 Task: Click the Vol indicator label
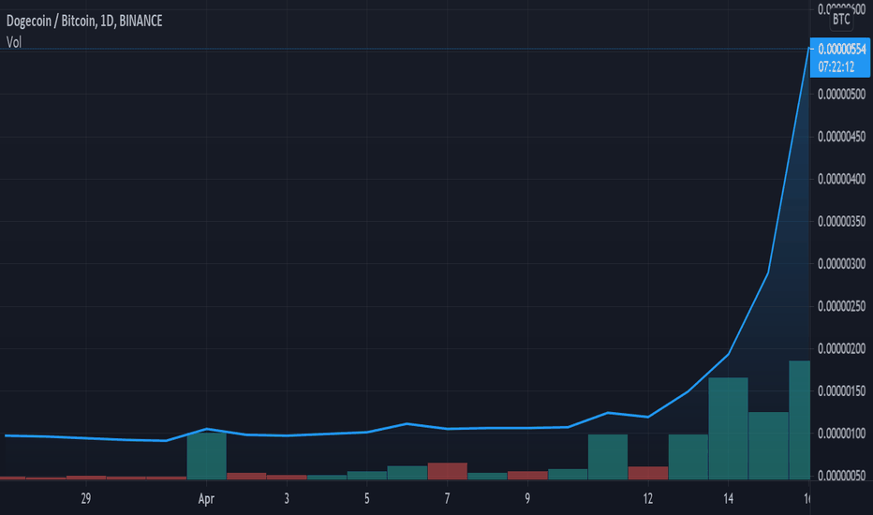[x=14, y=42]
